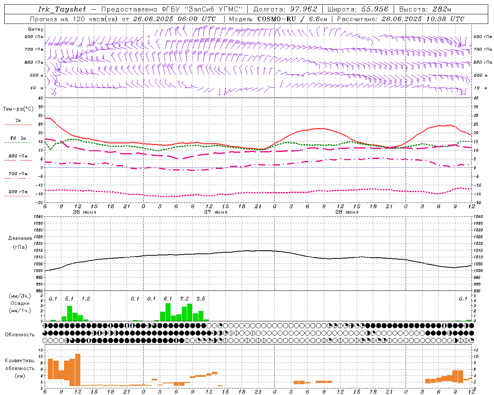Click the station name Irk_Tayshet
Viewport: 494px width, 395px height.
coord(62,9)
